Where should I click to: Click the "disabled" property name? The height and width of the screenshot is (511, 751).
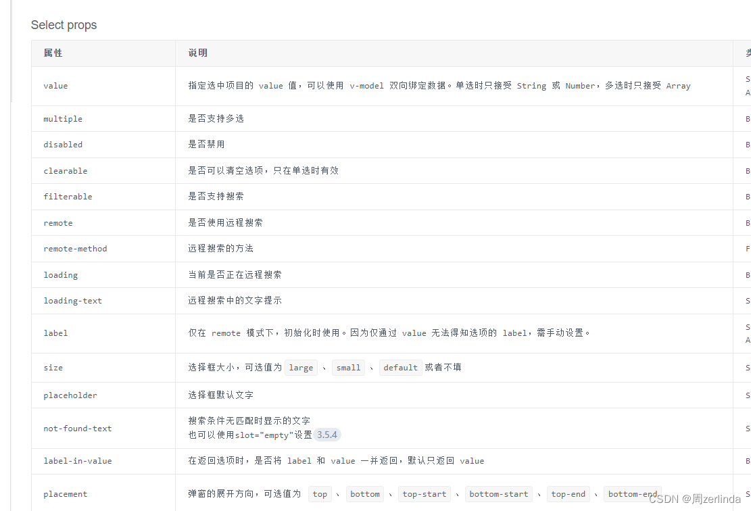63,144
